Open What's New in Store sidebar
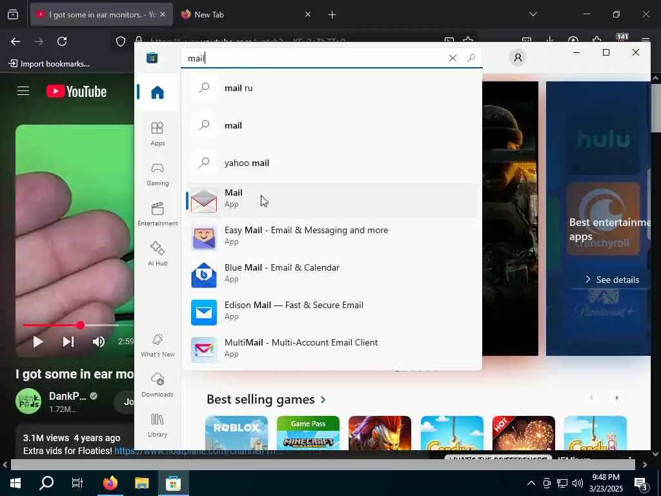Viewport: 661px width, 496px height. coord(158,345)
